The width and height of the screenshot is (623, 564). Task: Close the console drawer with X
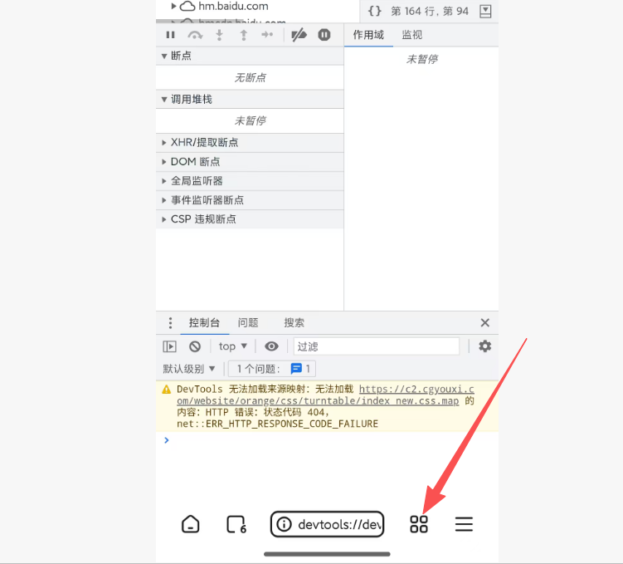coord(484,323)
